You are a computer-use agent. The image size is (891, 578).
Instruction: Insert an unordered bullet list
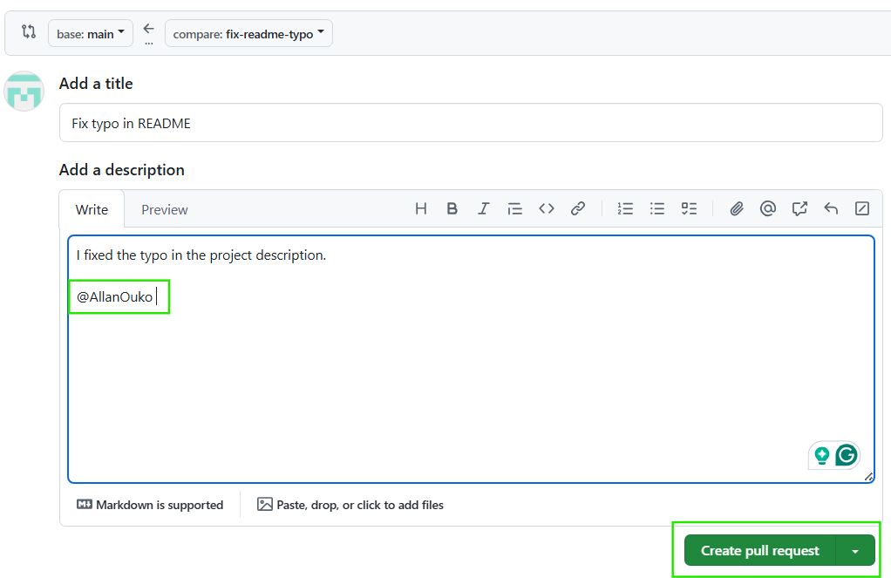tap(656, 208)
